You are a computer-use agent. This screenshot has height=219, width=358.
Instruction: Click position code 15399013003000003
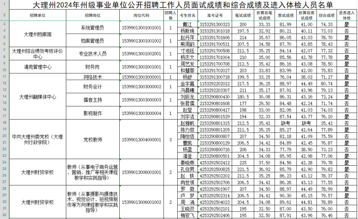(141, 100)
